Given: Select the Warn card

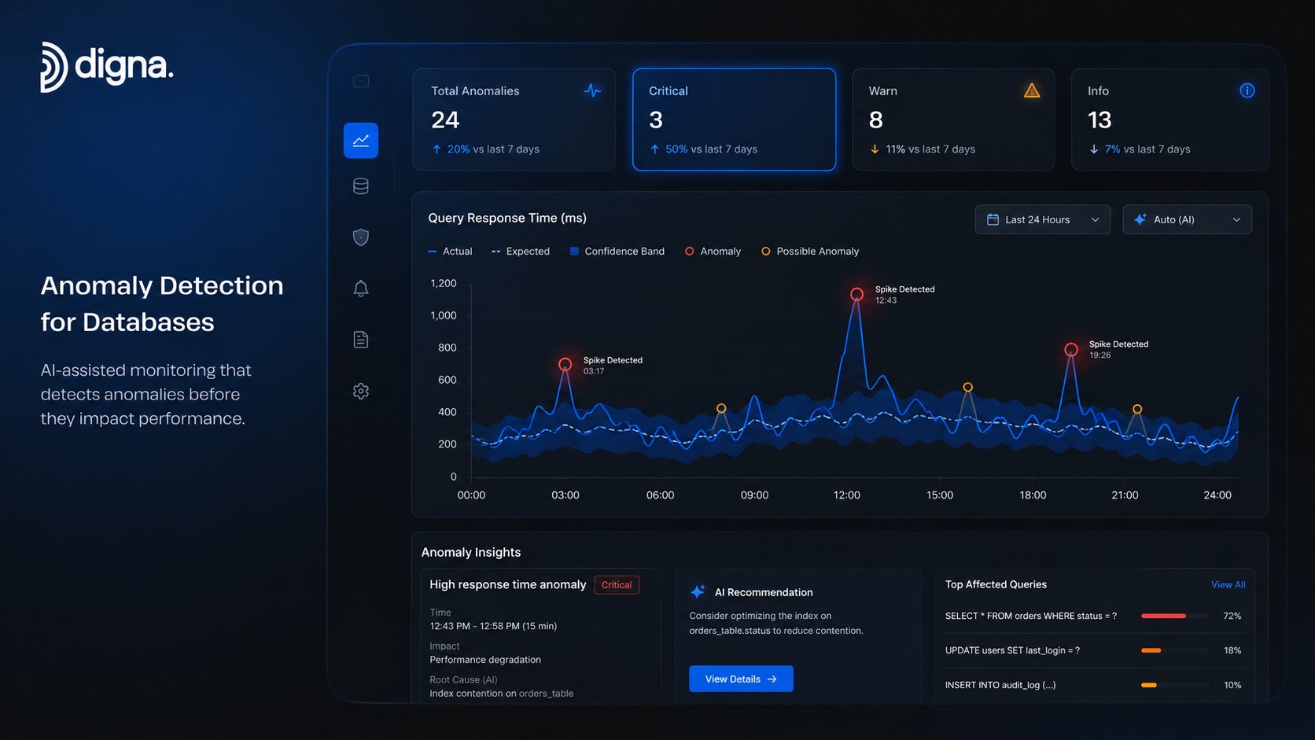Looking at the screenshot, I should (953, 120).
